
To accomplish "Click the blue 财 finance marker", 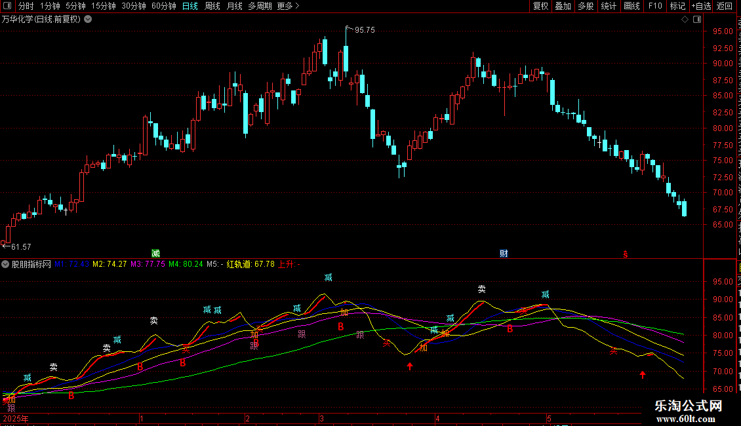I will coord(504,254).
